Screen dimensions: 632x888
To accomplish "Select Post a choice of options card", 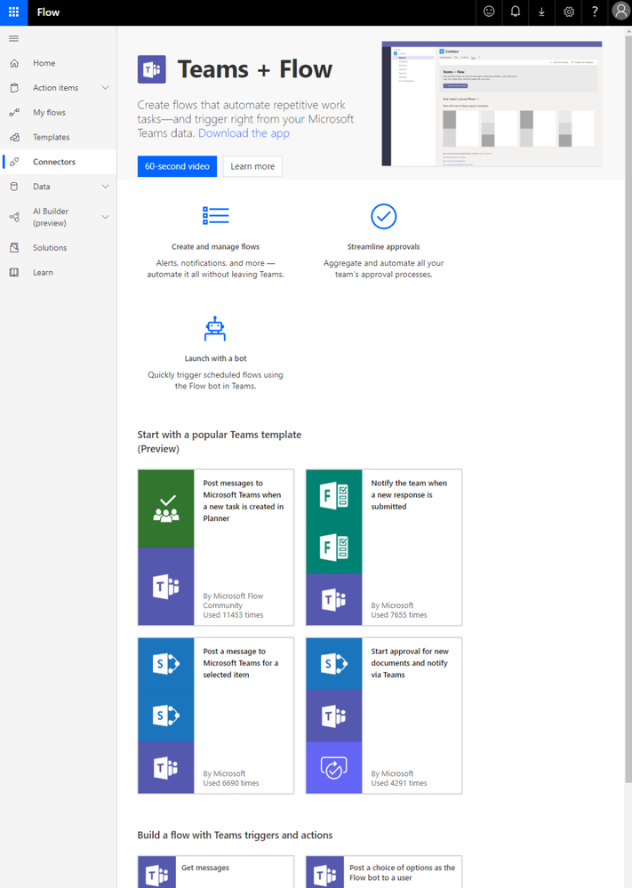I will coord(384,872).
